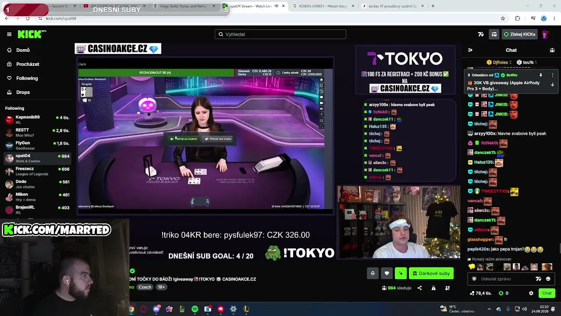Open Kapesnik69 channel from Following list
561x316 pixels.
tap(37, 119)
